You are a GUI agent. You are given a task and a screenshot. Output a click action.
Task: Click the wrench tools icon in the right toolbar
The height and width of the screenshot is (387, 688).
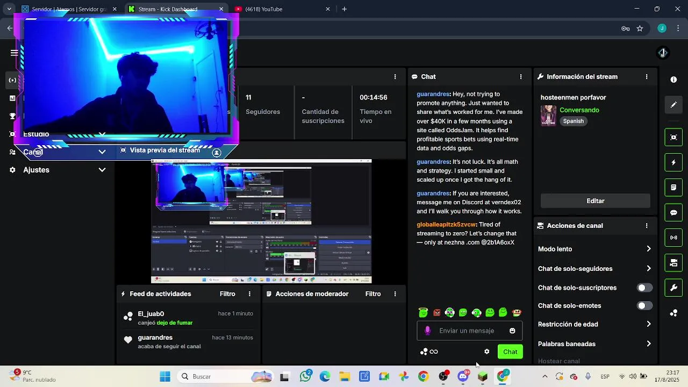(673, 288)
